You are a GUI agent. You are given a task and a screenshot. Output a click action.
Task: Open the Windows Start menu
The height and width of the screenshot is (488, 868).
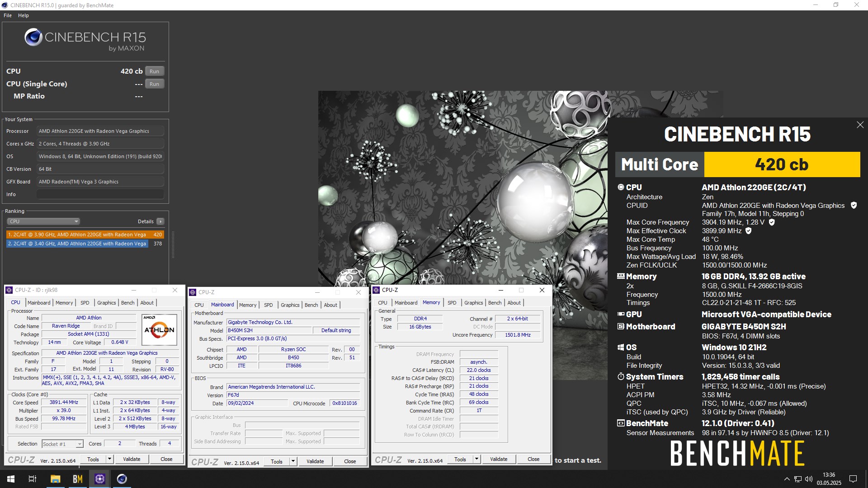tap(11, 479)
